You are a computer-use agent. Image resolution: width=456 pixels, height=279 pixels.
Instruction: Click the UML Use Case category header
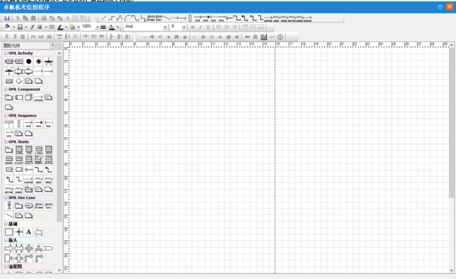tap(22, 198)
